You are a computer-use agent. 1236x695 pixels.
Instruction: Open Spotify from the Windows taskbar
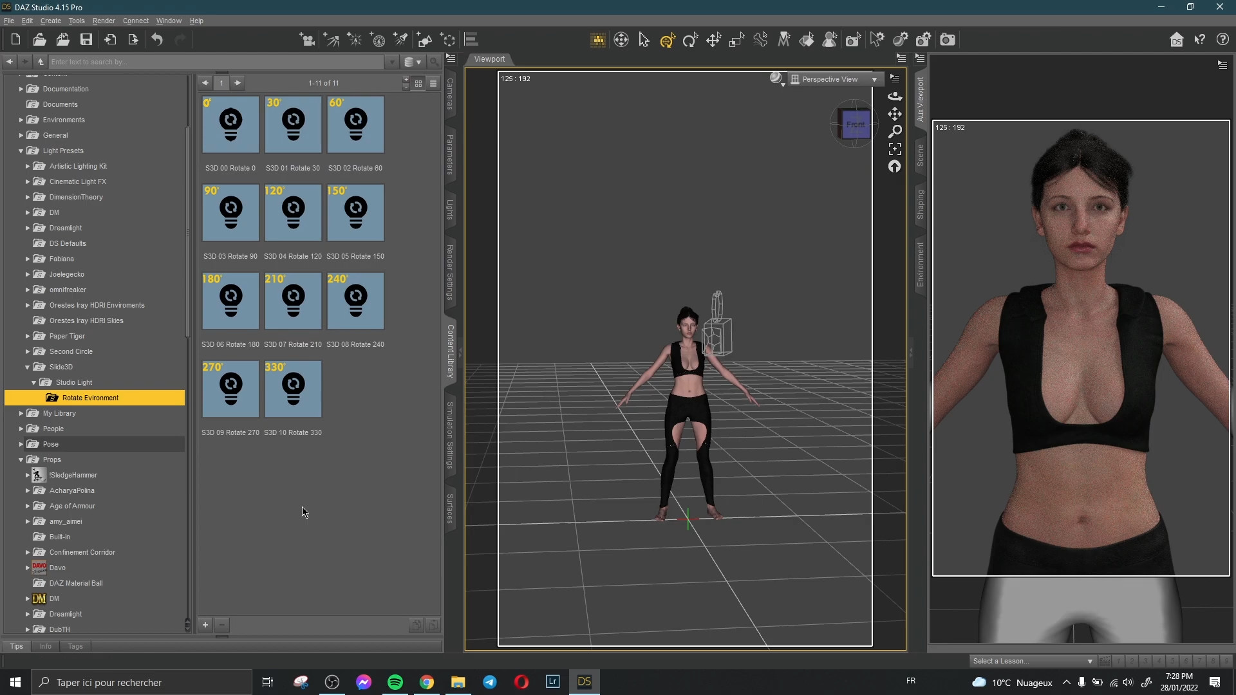click(x=395, y=682)
